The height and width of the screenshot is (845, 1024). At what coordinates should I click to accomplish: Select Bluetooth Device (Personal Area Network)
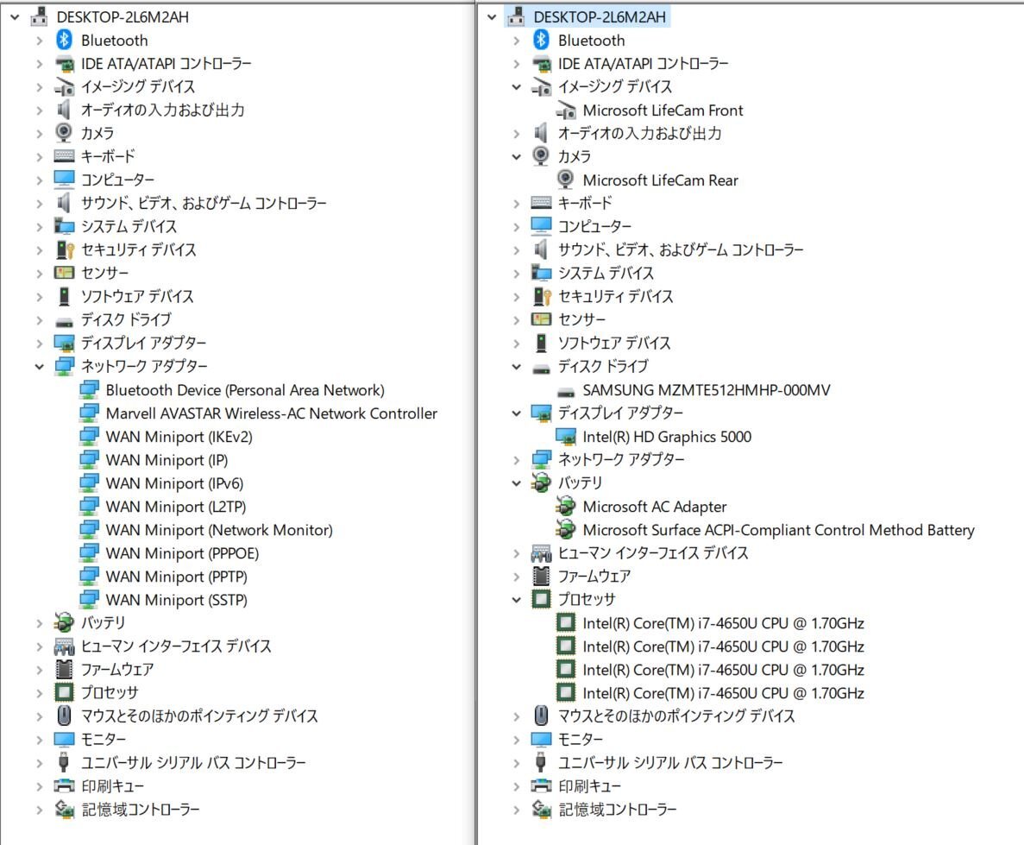click(x=245, y=390)
